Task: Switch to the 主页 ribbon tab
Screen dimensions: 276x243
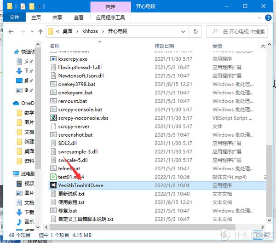Action: tap(36, 17)
